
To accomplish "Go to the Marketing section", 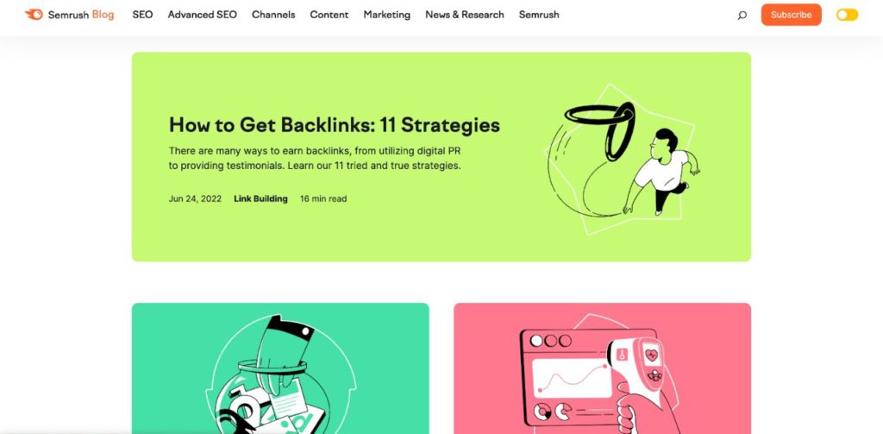I will pos(387,15).
